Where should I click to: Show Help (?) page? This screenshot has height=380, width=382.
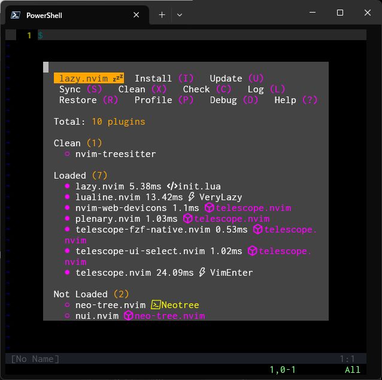(296, 100)
